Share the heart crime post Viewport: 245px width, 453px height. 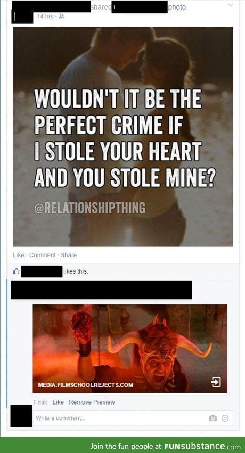(69, 255)
